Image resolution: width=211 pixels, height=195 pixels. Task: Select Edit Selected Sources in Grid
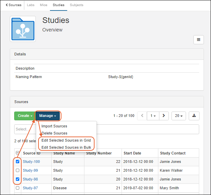66,140
